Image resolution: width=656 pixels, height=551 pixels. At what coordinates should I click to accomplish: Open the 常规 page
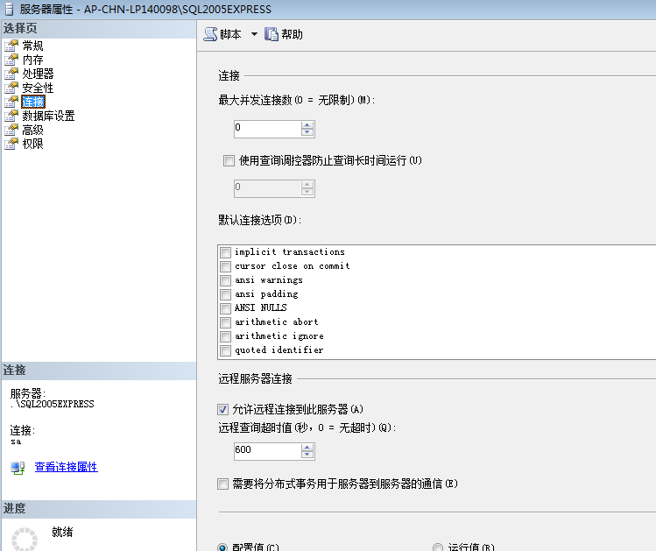click(x=32, y=46)
